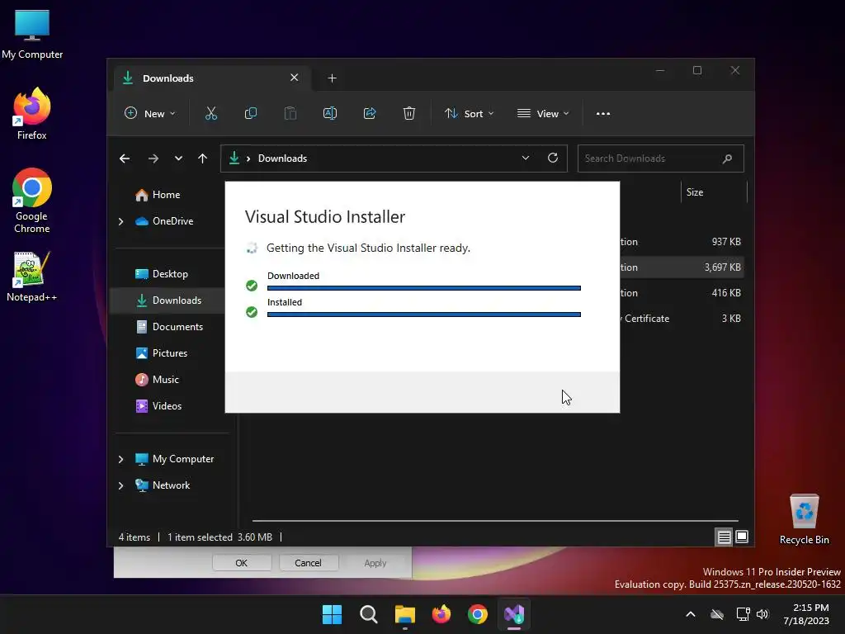Click the horizontal scrollbar in file list
The width and height of the screenshot is (845, 634).
(495, 521)
